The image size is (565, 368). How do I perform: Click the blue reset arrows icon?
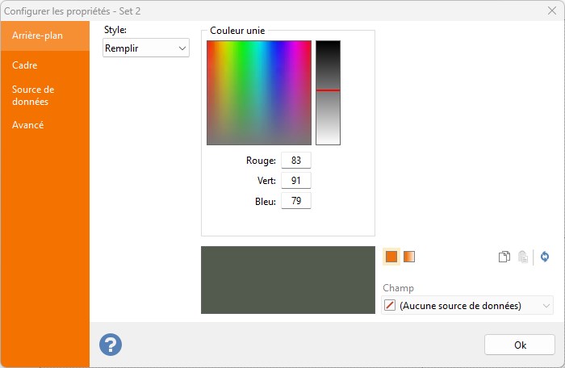[x=545, y=257]
